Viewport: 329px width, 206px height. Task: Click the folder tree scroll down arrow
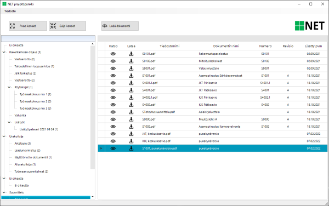pos(93,197)
